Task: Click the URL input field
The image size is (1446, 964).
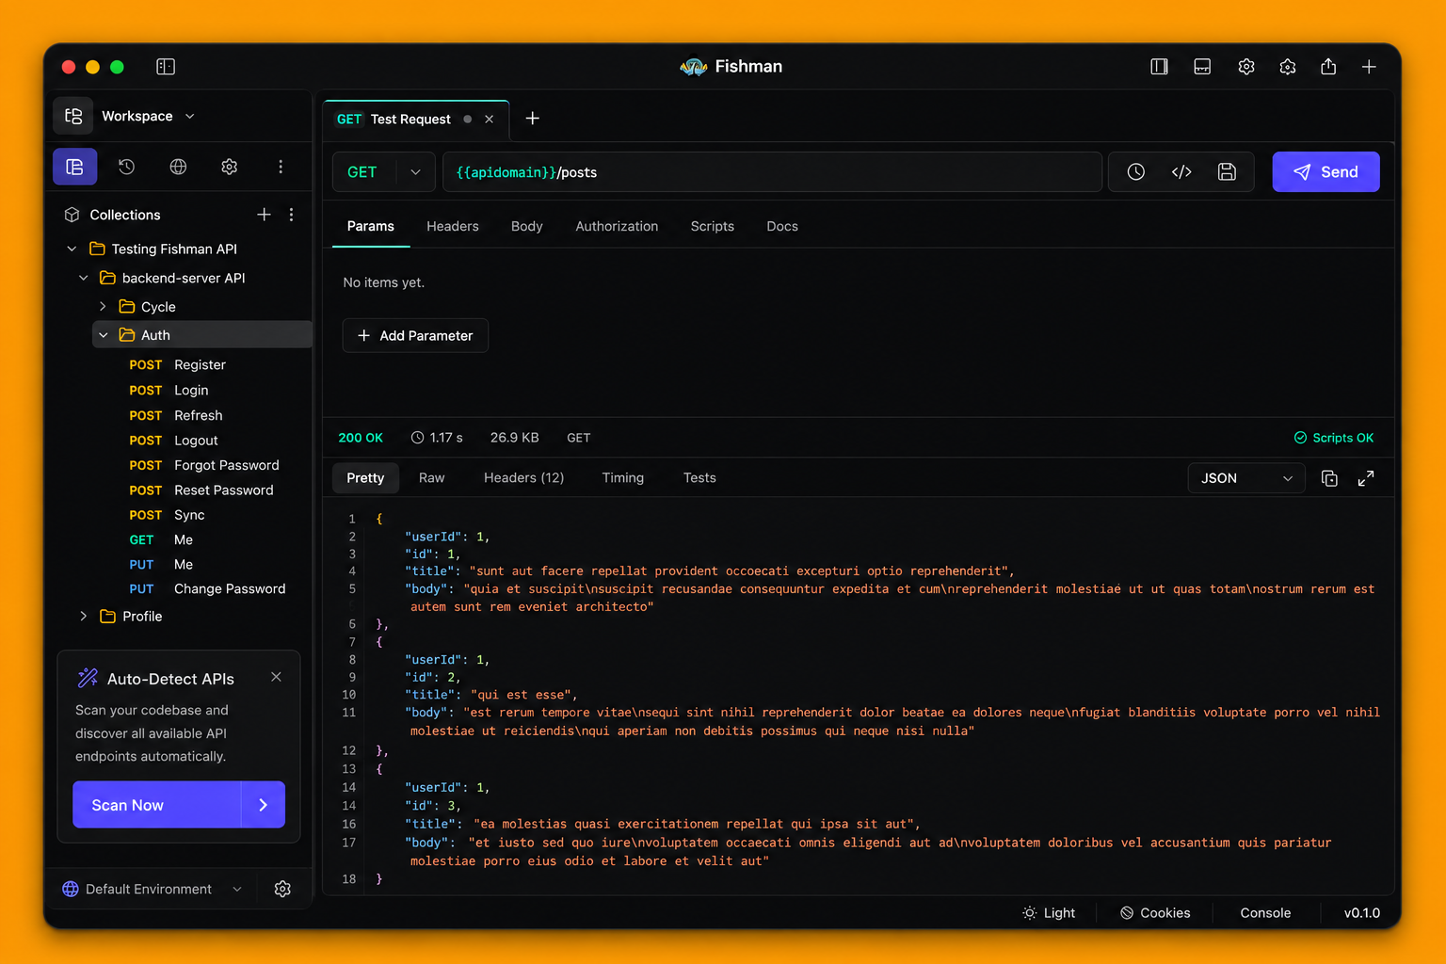Action: (772, 172)
